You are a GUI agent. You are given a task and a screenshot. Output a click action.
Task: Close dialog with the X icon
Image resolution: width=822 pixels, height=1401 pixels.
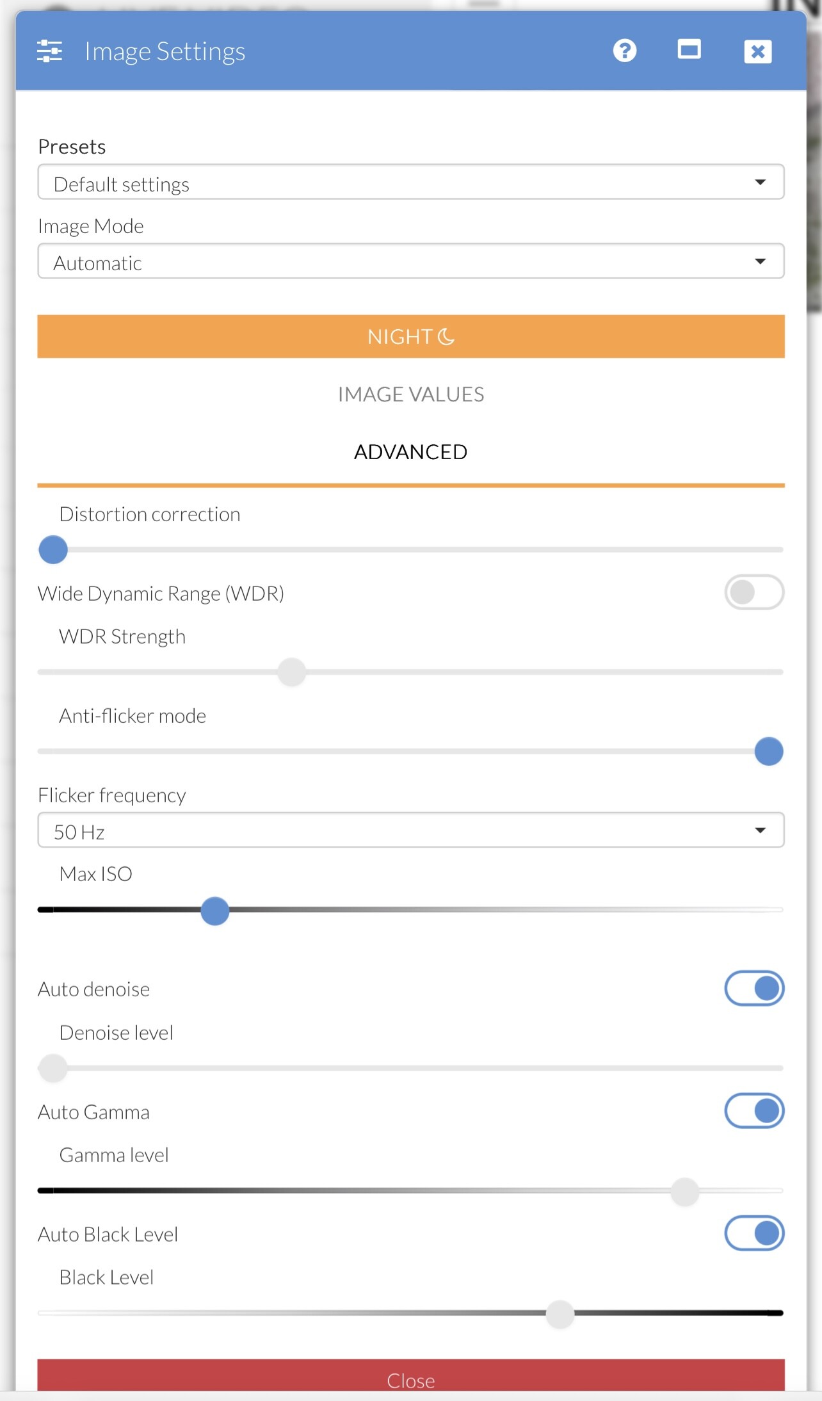pos(757,51)
